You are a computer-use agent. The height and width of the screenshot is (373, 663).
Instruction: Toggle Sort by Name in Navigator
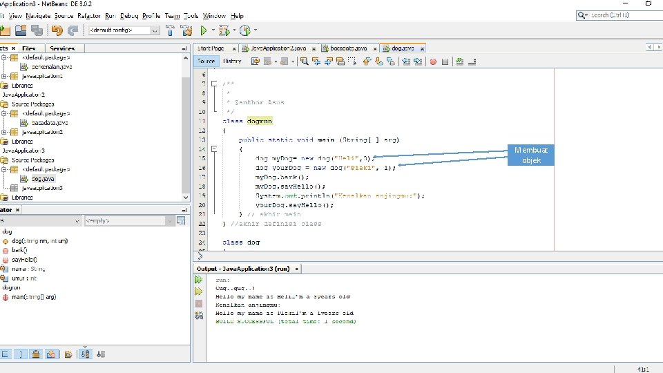(85, 354)
